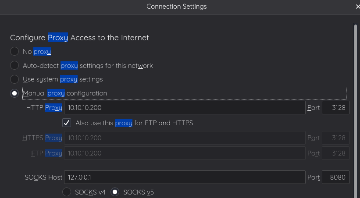Image resolution: width=360 pixels, height=198 pixels.
Task: Enable Use system proxy settings
Action: coord(14,79)
